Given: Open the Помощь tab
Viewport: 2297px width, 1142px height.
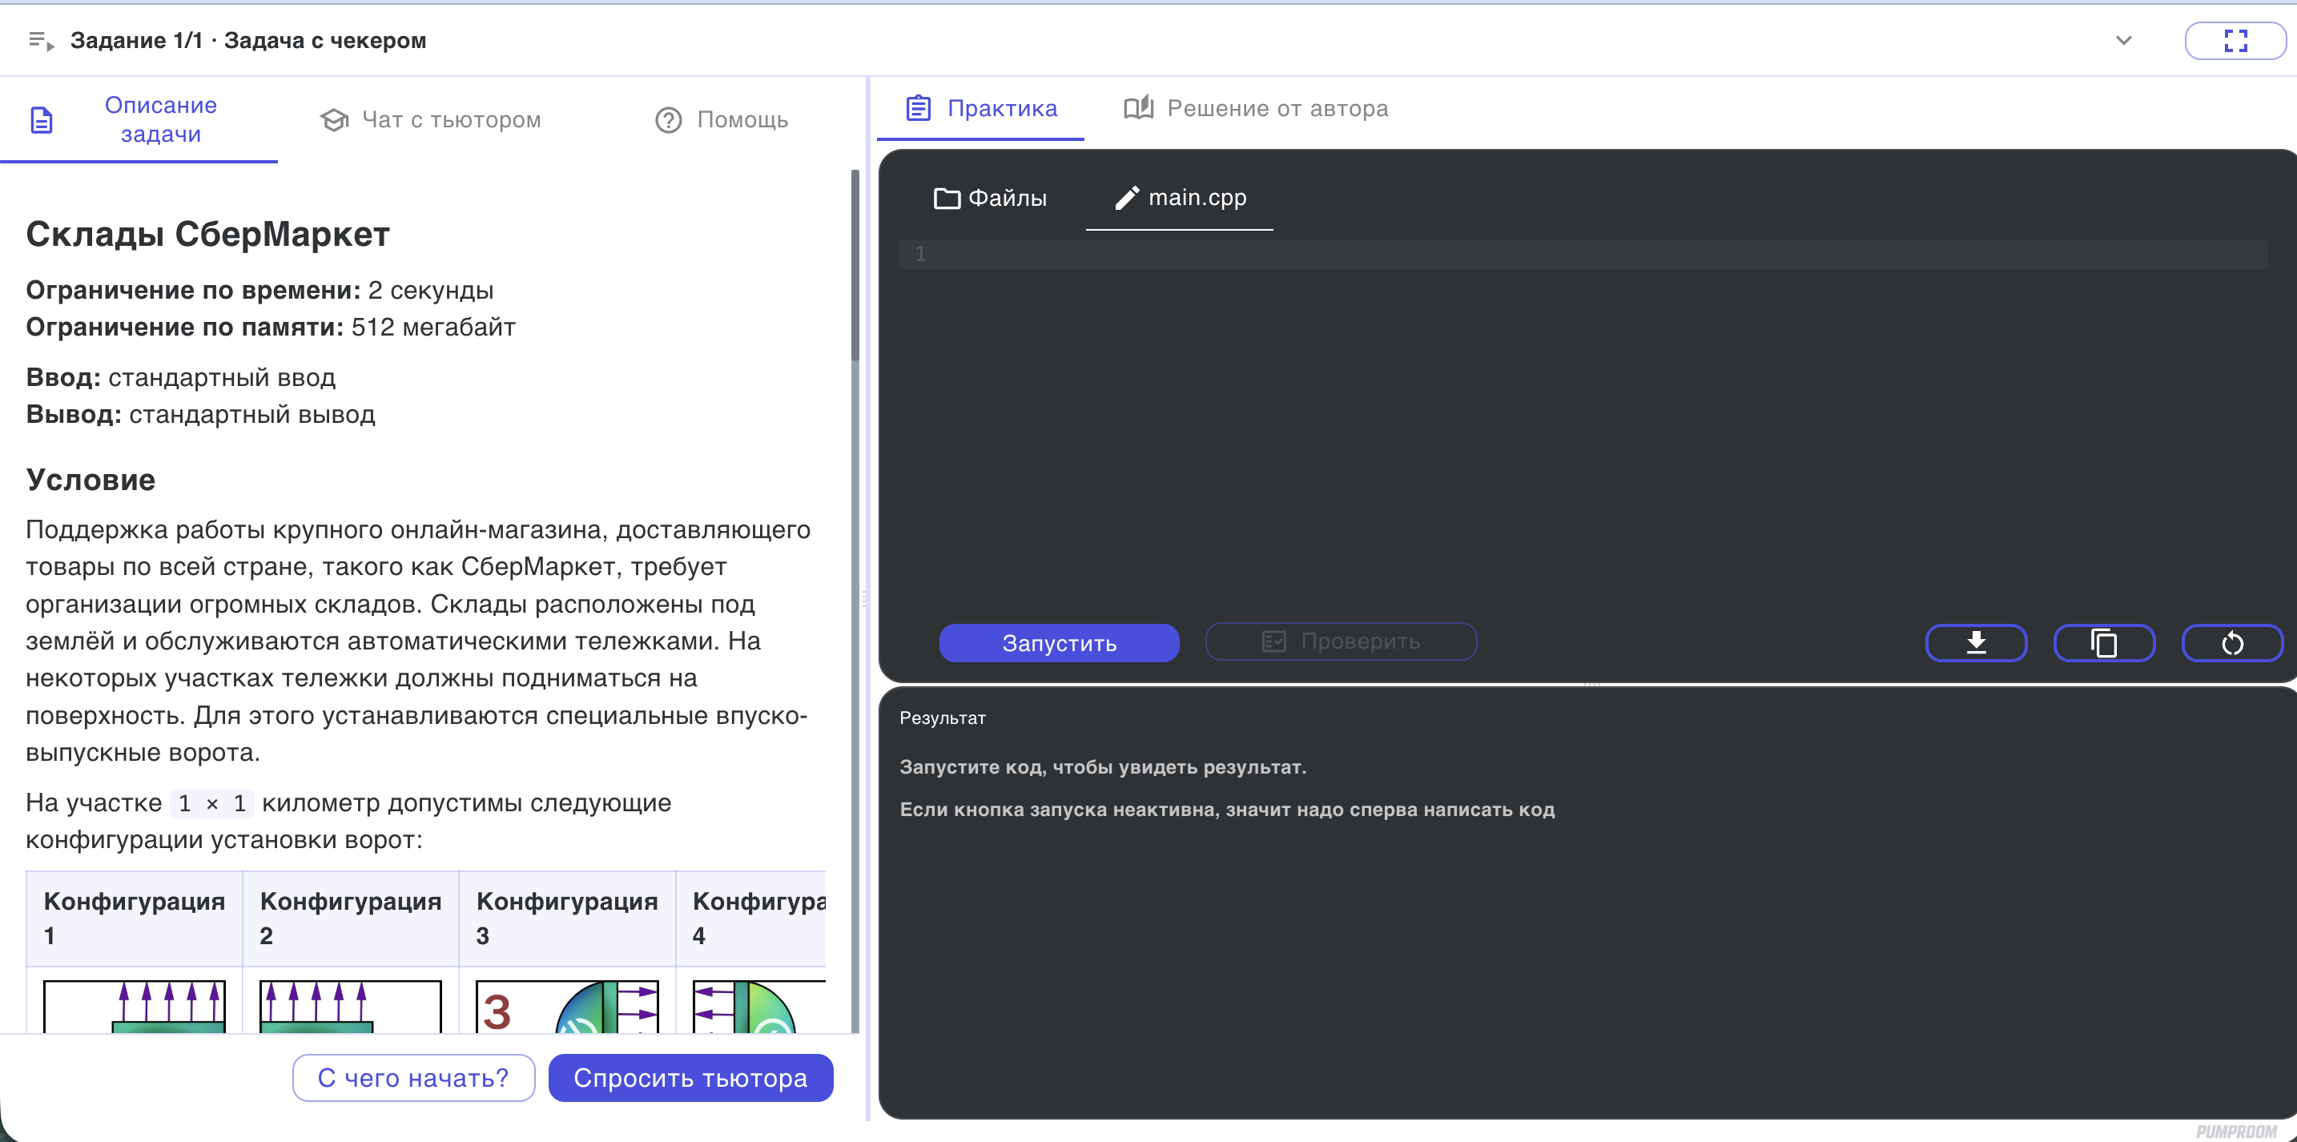Looking at the screenshot, I should (722, 119).
